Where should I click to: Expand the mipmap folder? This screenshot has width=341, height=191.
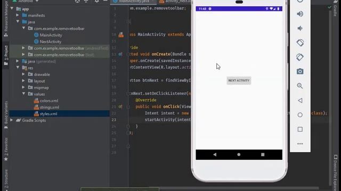point(23,87)
